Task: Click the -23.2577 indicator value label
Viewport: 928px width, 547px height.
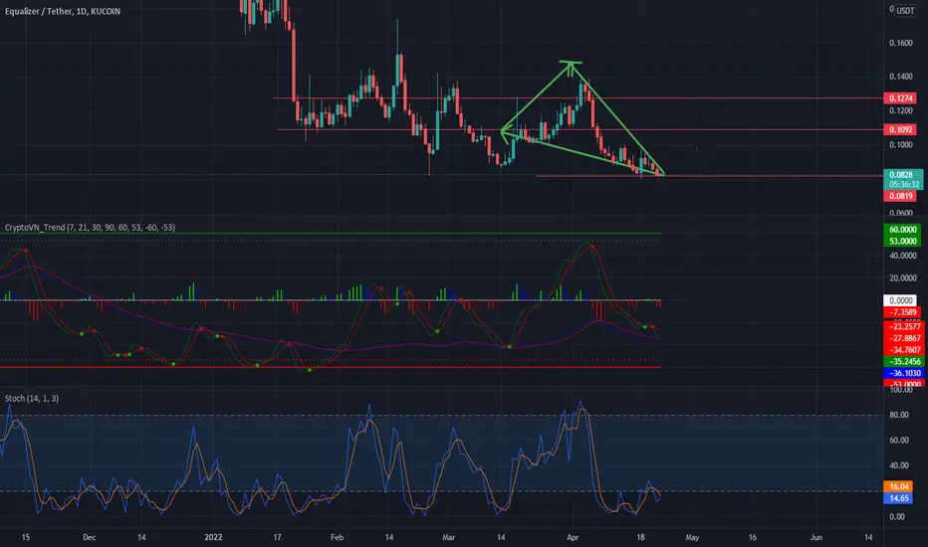Action: pos(904,326)
